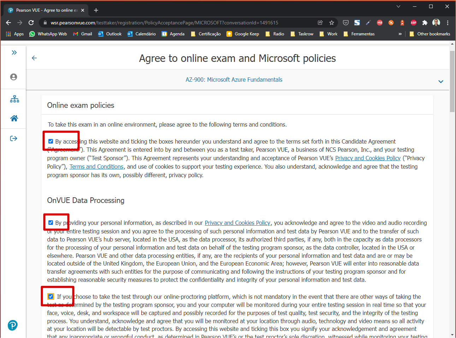Click 'To take this exam in an online environment' sentence
This screenshot has width=456, height=338.
coord(167,124)
